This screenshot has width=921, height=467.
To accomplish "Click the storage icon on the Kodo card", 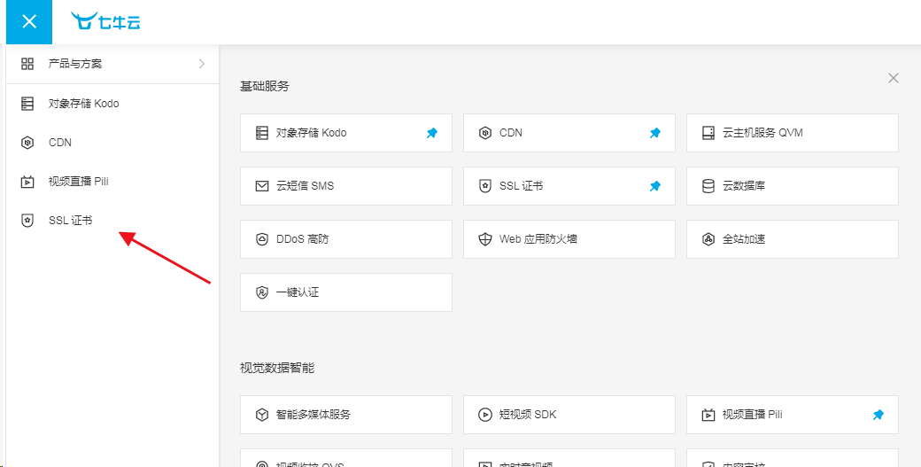I will pos(262,133).
